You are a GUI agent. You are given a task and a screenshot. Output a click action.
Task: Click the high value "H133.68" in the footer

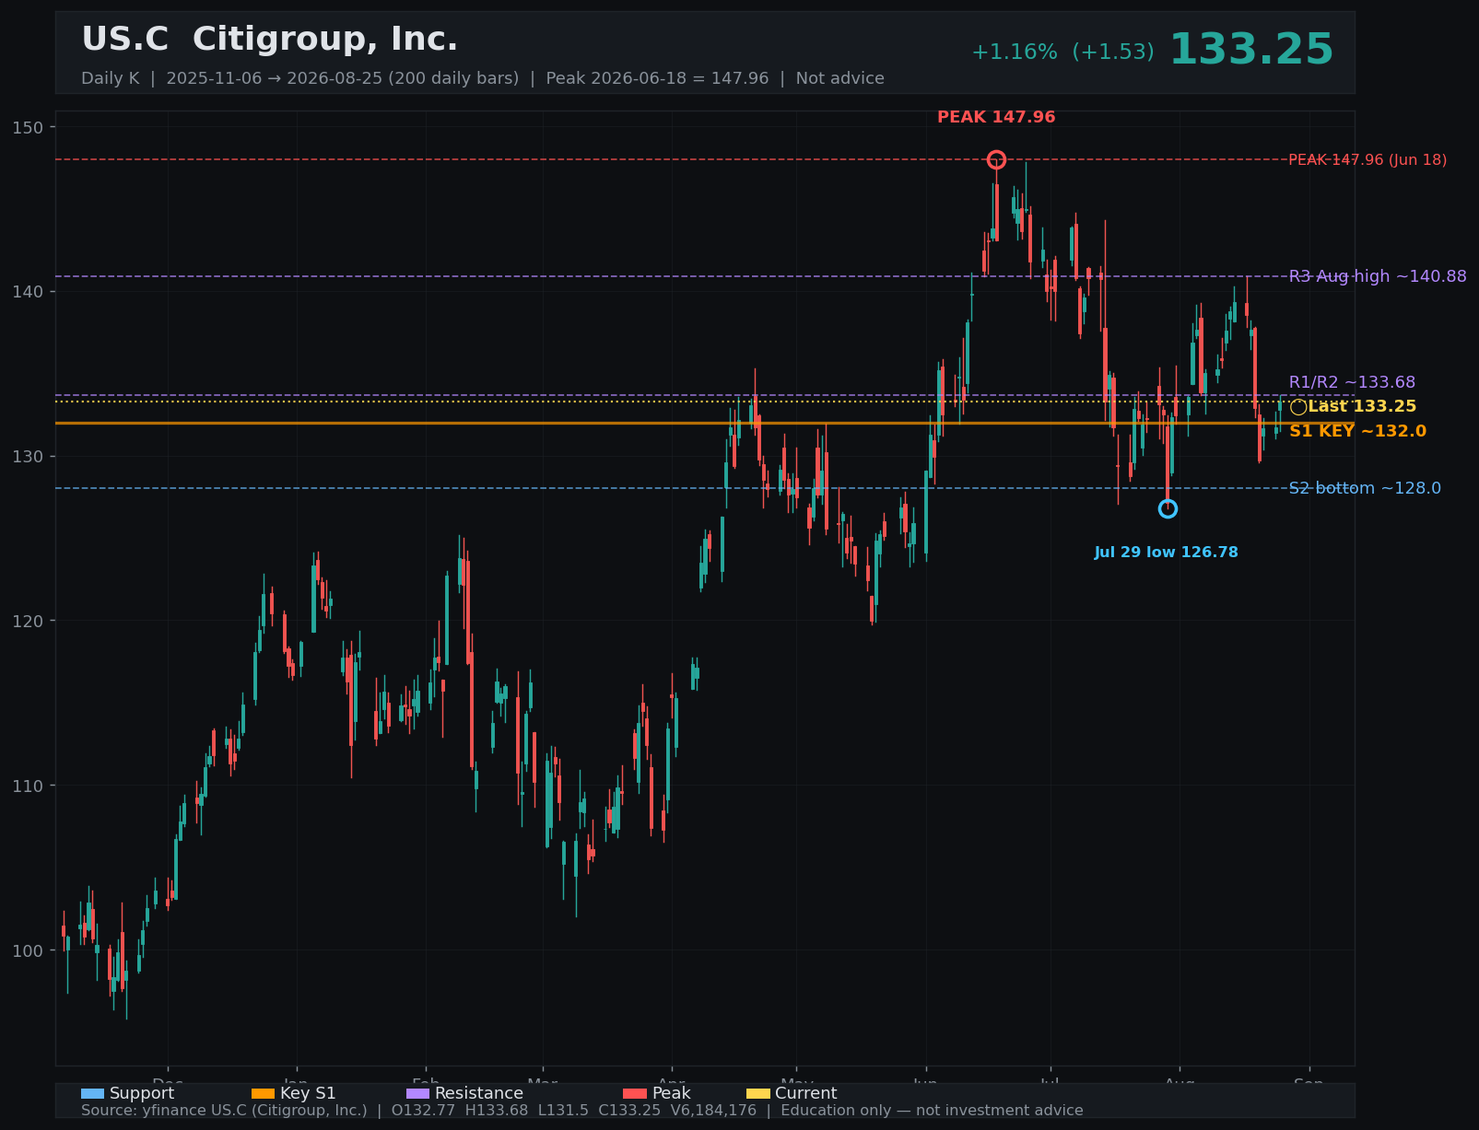[x=497, y=1111]
